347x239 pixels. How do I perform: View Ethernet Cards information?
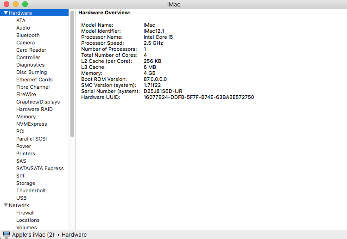[34, 80]
